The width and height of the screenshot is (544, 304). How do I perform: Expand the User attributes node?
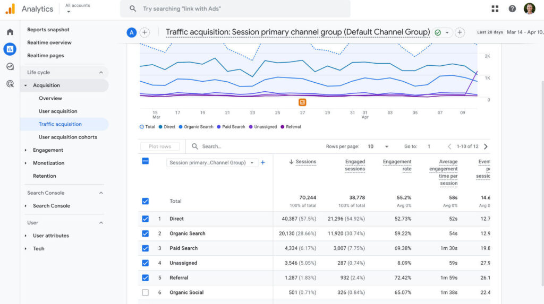pyautogui.click(x=25, y=236)
